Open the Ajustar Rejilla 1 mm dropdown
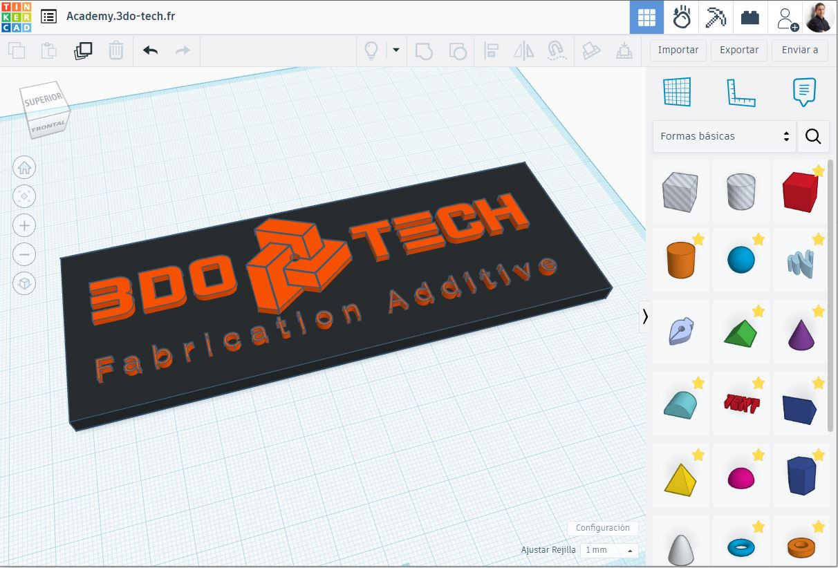The height and width of the screenshot is (568, 838). point(609,550)
